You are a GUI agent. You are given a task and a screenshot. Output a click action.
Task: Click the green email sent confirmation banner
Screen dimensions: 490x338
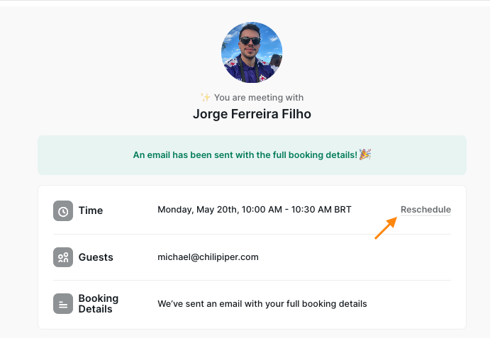coord(252,155)
